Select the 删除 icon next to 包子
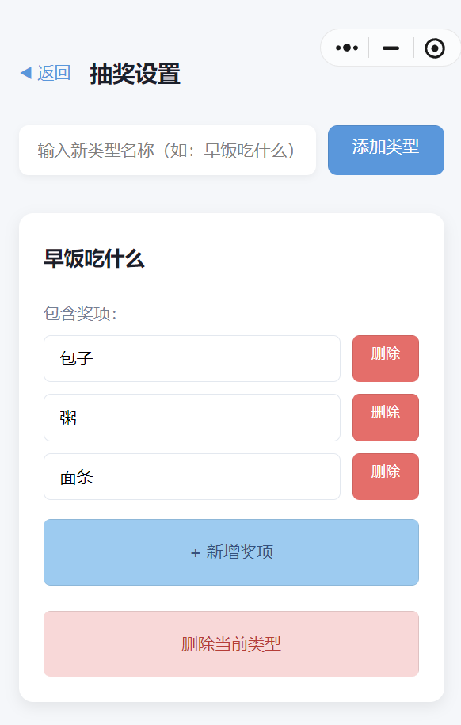 [x=386, y=358]
